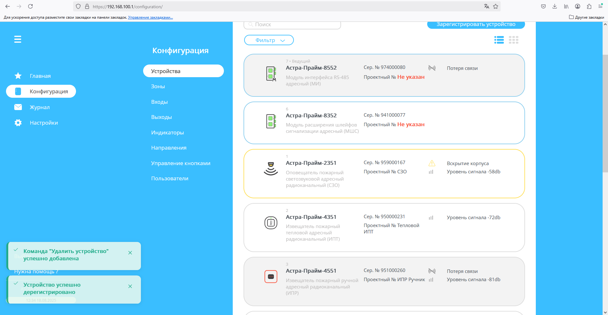Click device name Астра-Прайм-8352
This screenshot has height=315, width=608.
[311, 115]
